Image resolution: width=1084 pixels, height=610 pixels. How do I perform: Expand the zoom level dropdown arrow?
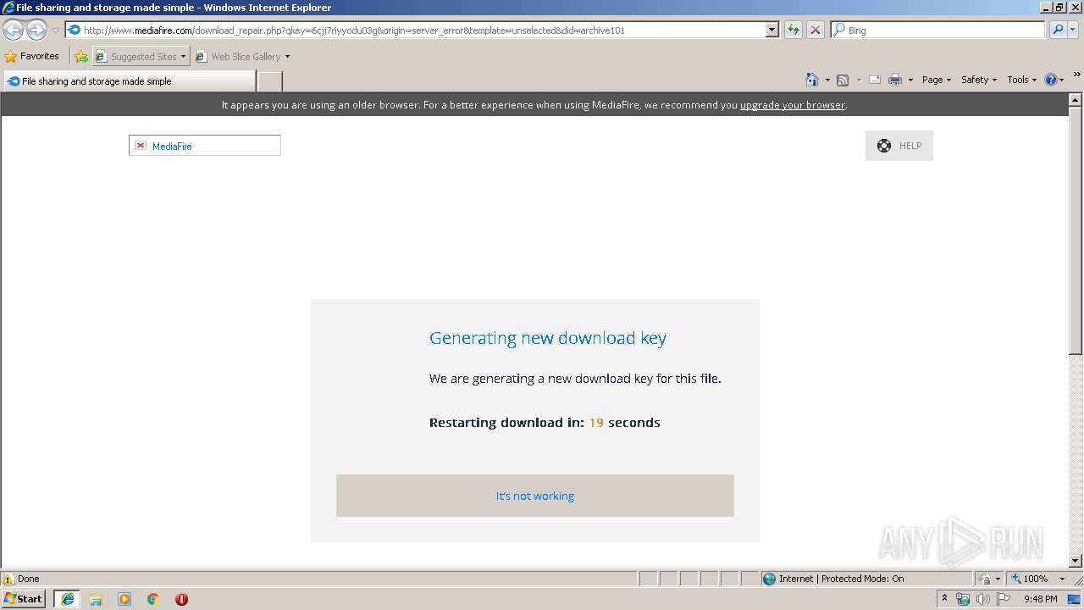click(1062, 579)
